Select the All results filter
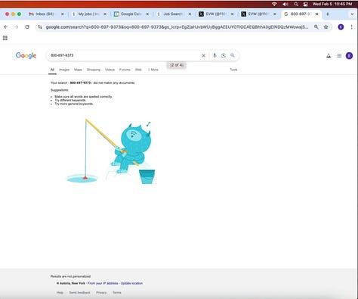 pyautogui.click(x=52, y=70)
